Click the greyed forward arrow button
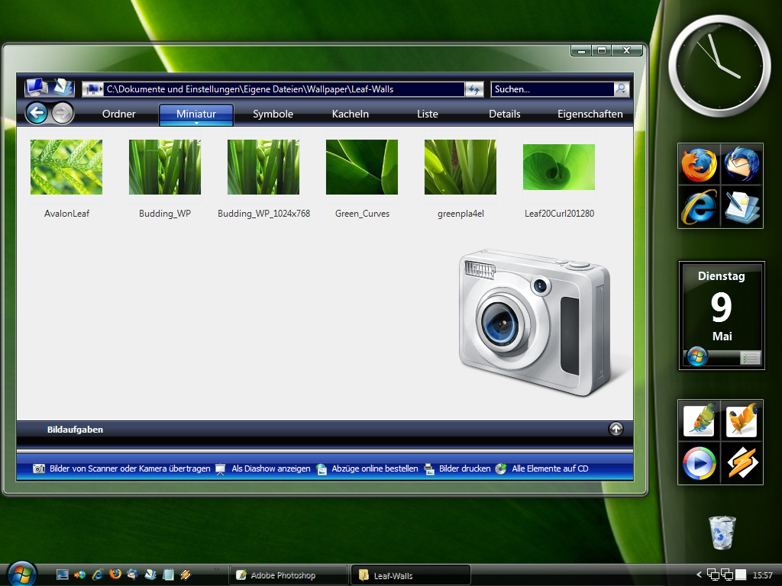The image size is (782, 586). 63,113
